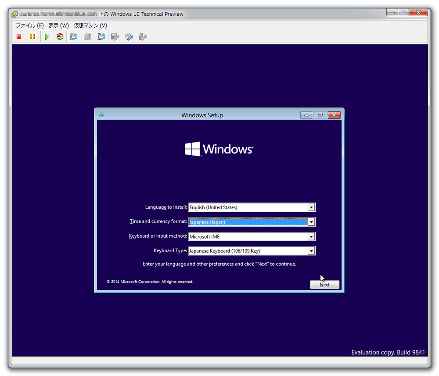439x376 pixels.
Task: Click Next to continue setup
Action: 324,284
